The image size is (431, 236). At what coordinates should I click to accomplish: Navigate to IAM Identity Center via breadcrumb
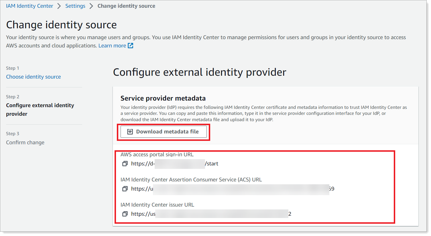29,6
